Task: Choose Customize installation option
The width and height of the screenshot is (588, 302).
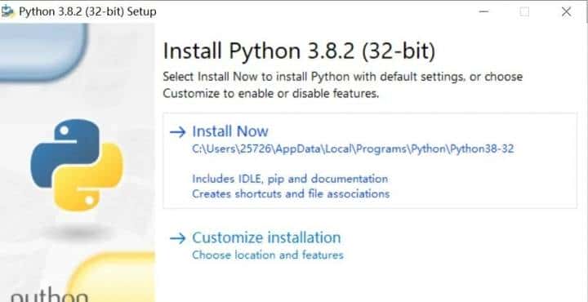Action: [266, 238]
